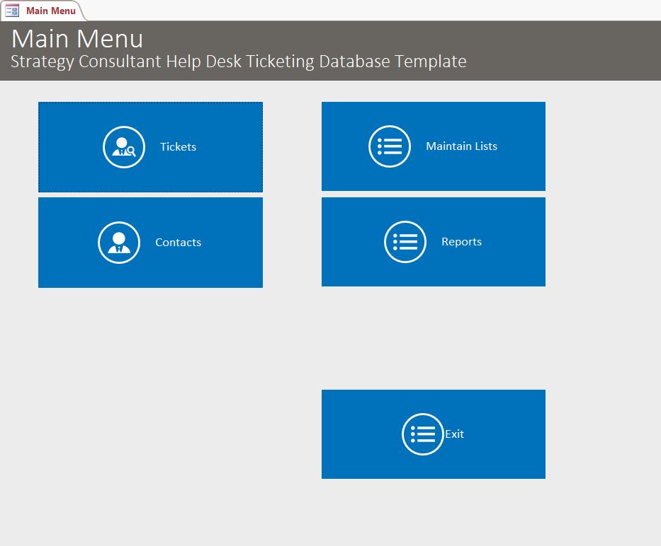This screenshot has height=546, width=661.
Task: Click the form icon in Main Menu tab
Action: click(12, 11)
